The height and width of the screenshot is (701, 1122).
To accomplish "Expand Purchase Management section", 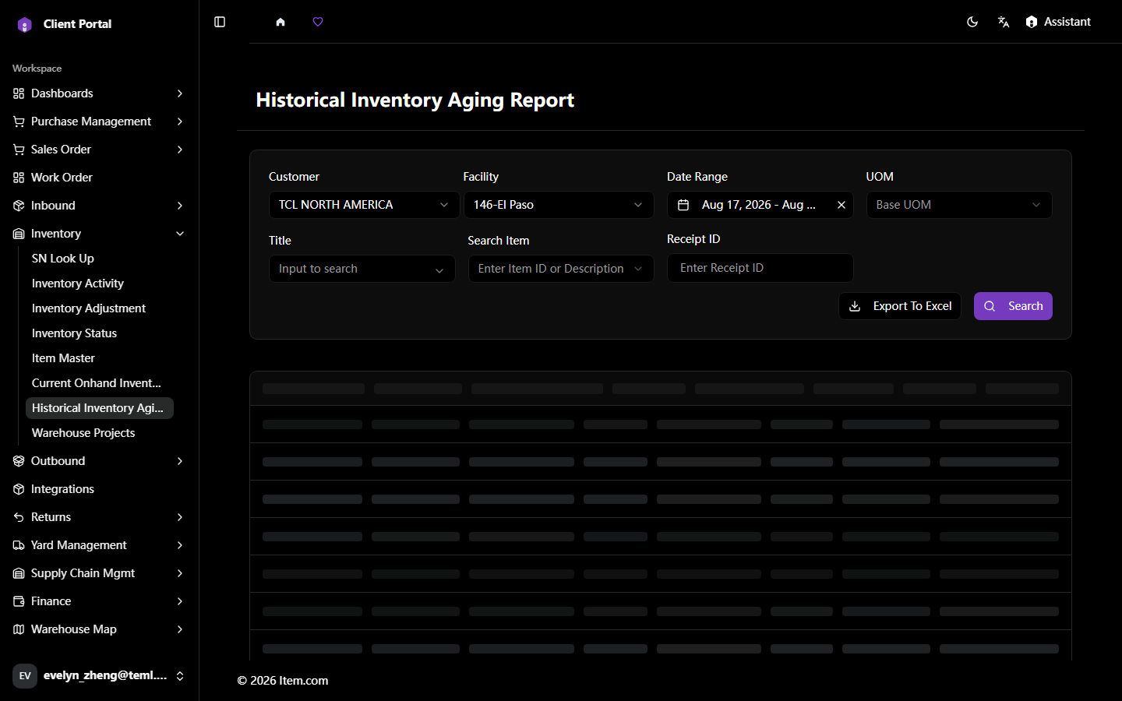I will point(100,122).
